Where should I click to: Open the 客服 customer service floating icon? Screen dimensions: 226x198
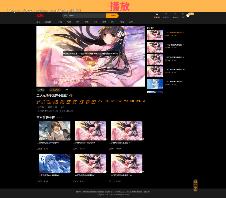click(195, 188)
